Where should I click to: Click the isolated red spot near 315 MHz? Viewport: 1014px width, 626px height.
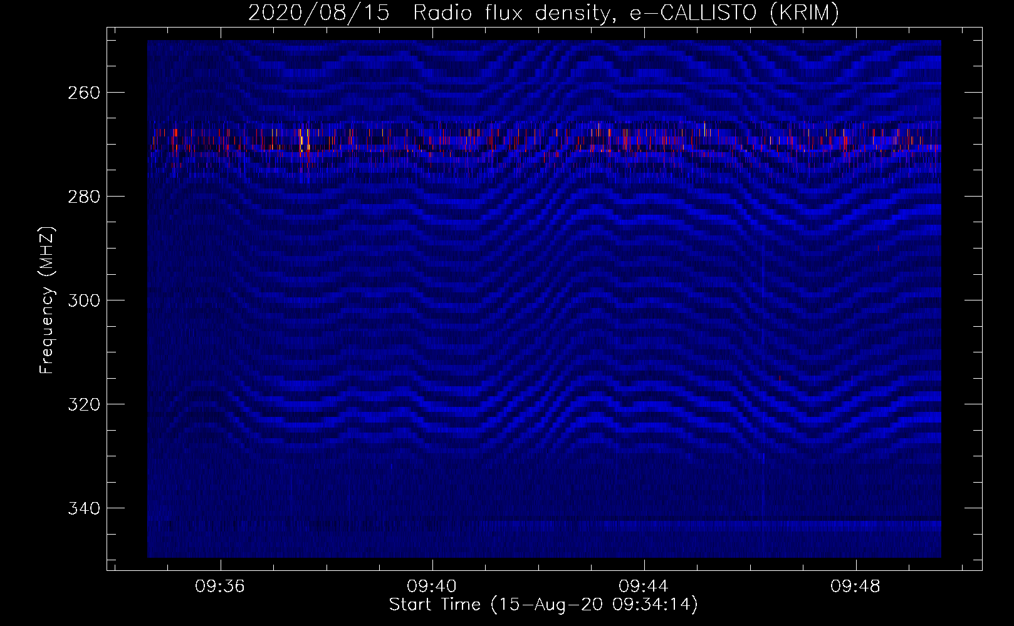pos(780,377)
